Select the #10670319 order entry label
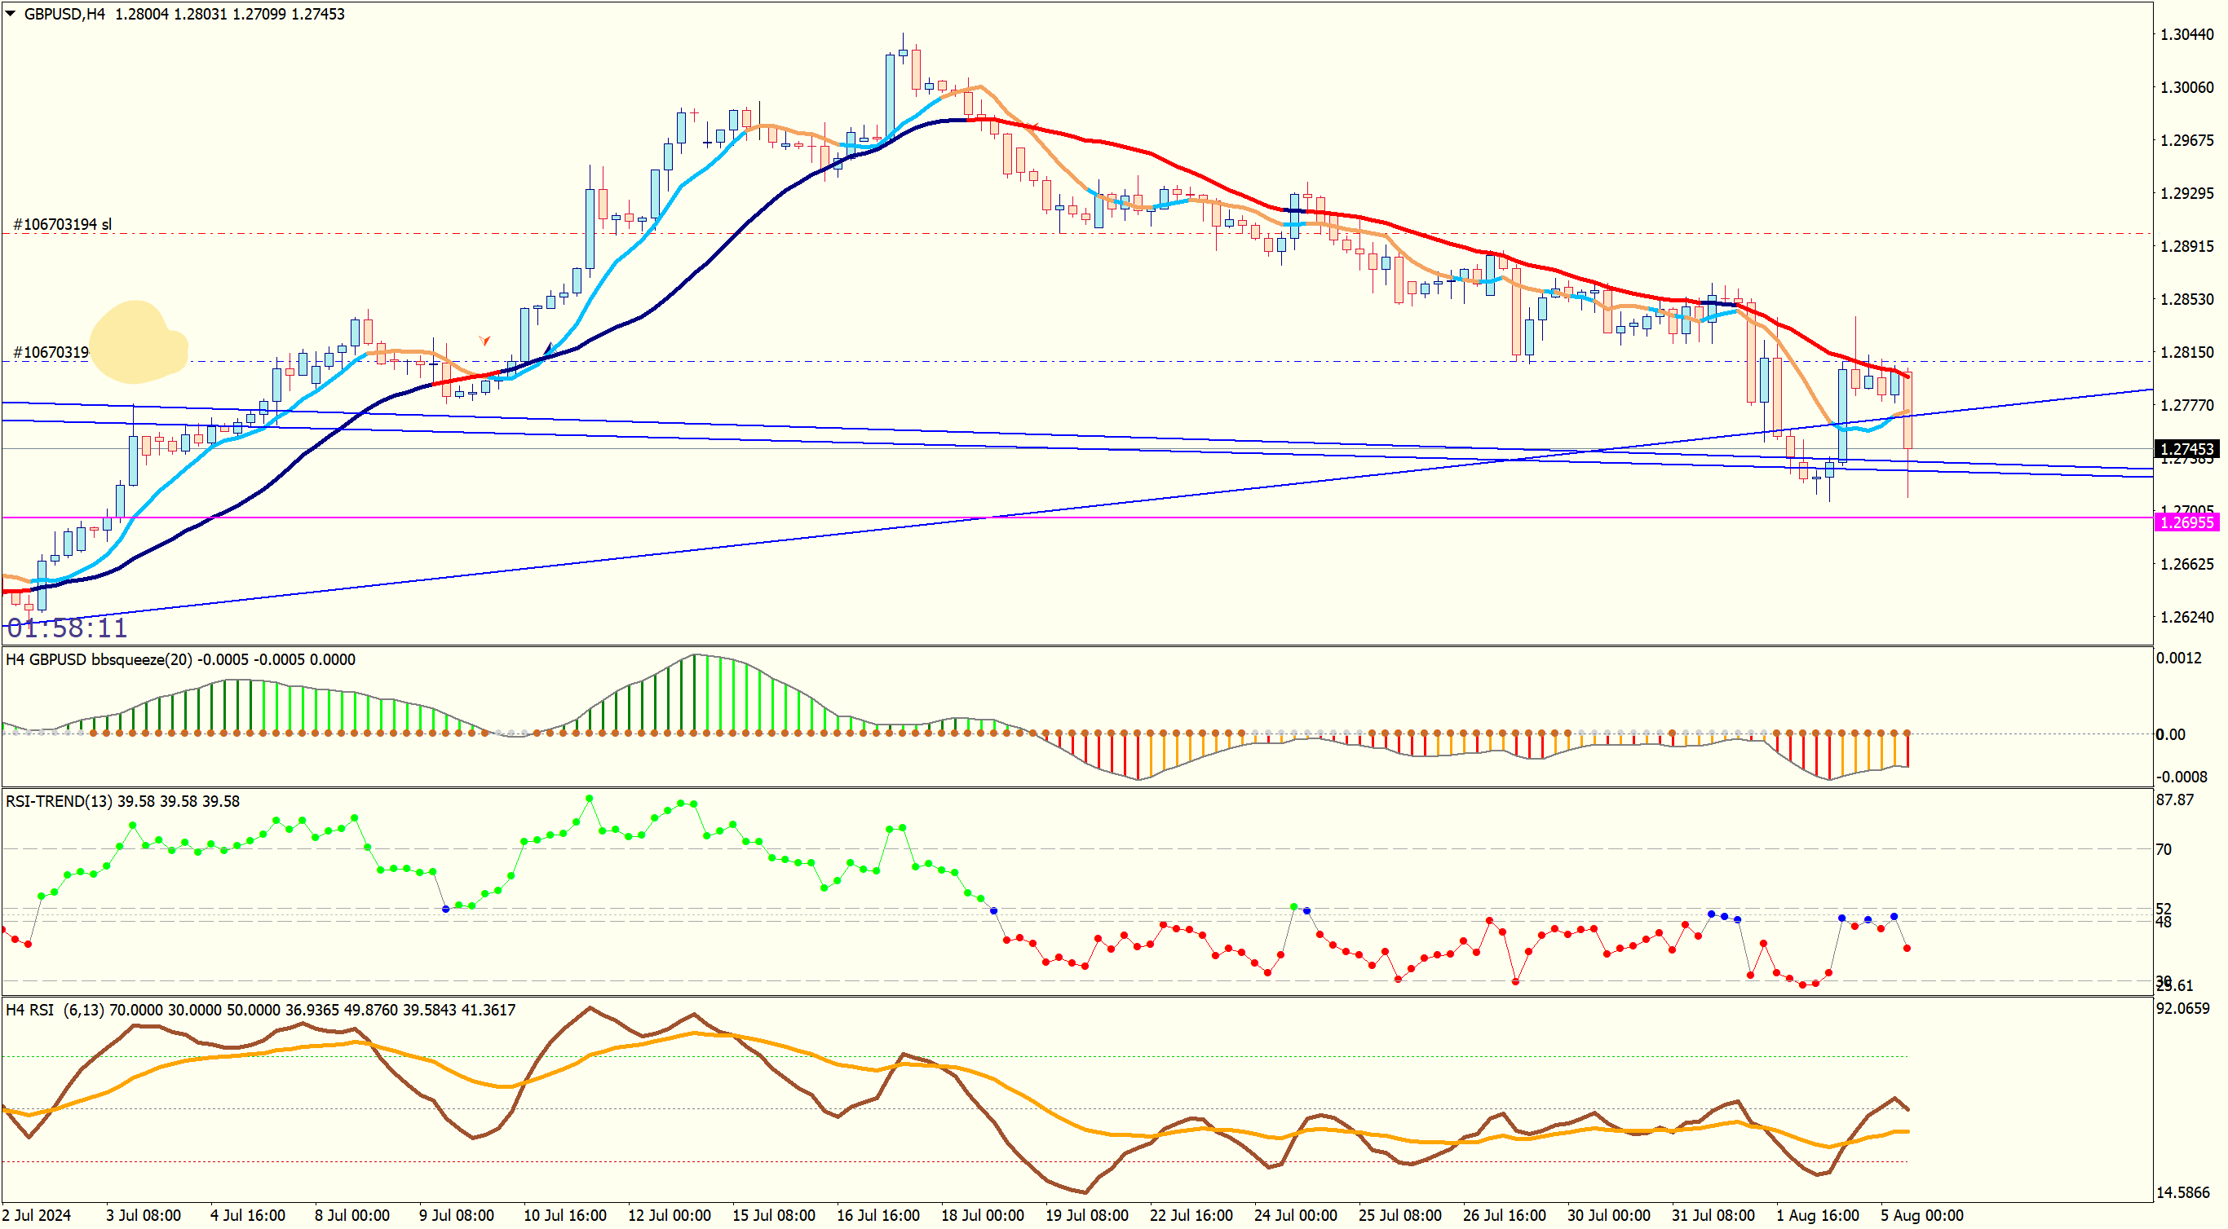This screenshot has height=1229, width=2228. [x=51, y=353]
